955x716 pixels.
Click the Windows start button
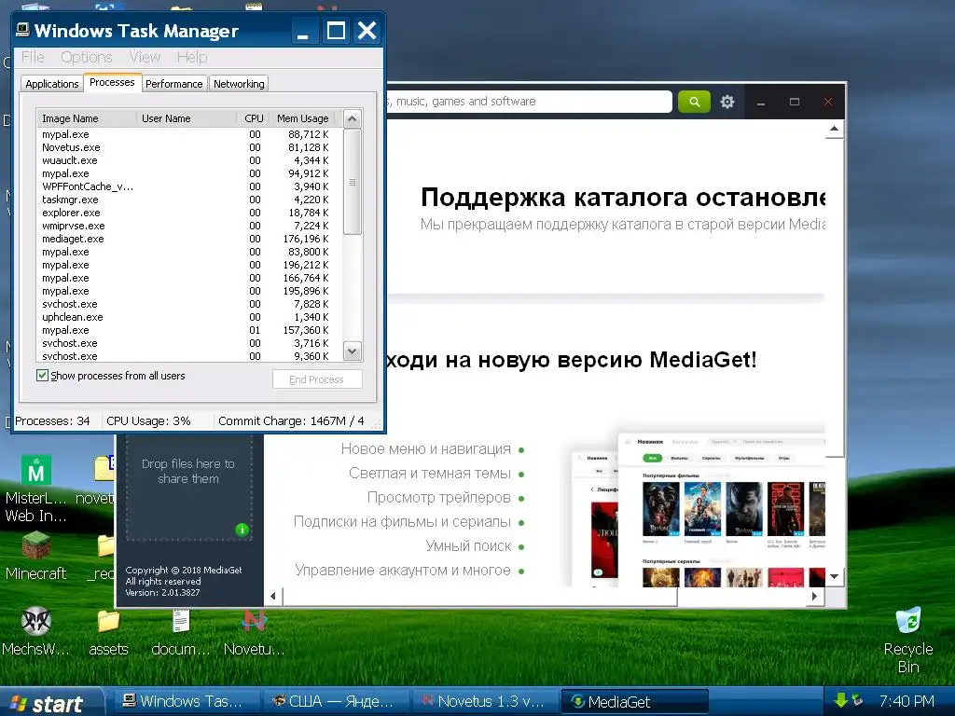click(50, 702)
